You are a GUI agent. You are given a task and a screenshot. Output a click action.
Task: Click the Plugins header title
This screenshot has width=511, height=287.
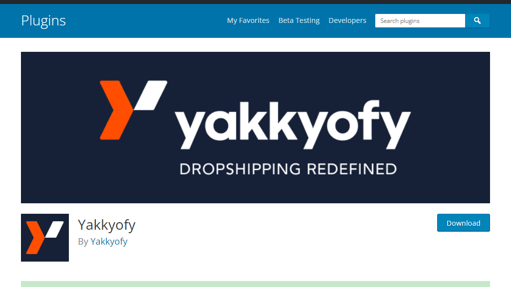(43, 20)
